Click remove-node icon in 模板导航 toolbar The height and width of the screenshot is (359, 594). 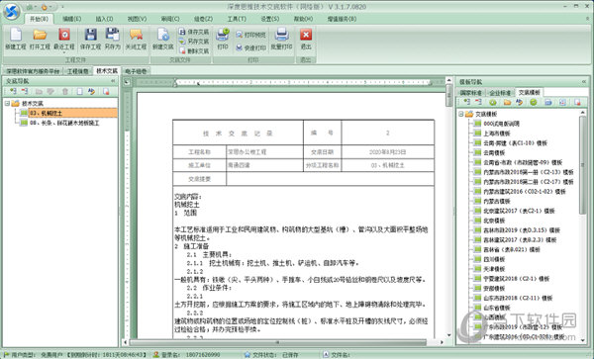[x=478, y=102]
